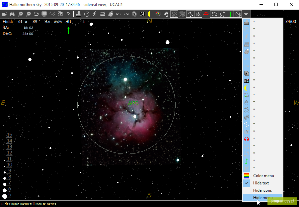Toggle the green arrow toolbar button

230,14
